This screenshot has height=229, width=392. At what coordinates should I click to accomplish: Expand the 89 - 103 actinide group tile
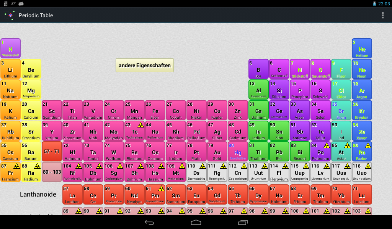pyautogui.click(x=52, y=172)
